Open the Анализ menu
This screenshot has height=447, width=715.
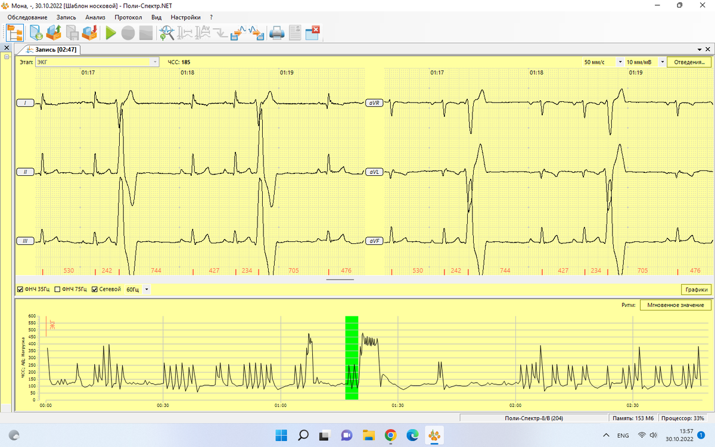coord(95,17)
